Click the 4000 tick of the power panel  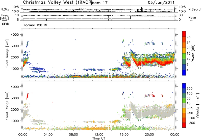pyautogui.click(x=15, y=35)
